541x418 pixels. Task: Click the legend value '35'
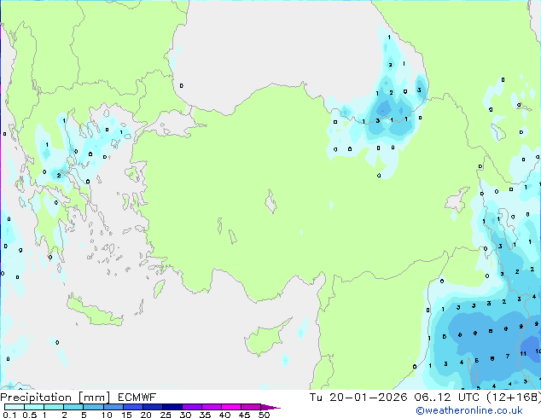pos(205,415)
